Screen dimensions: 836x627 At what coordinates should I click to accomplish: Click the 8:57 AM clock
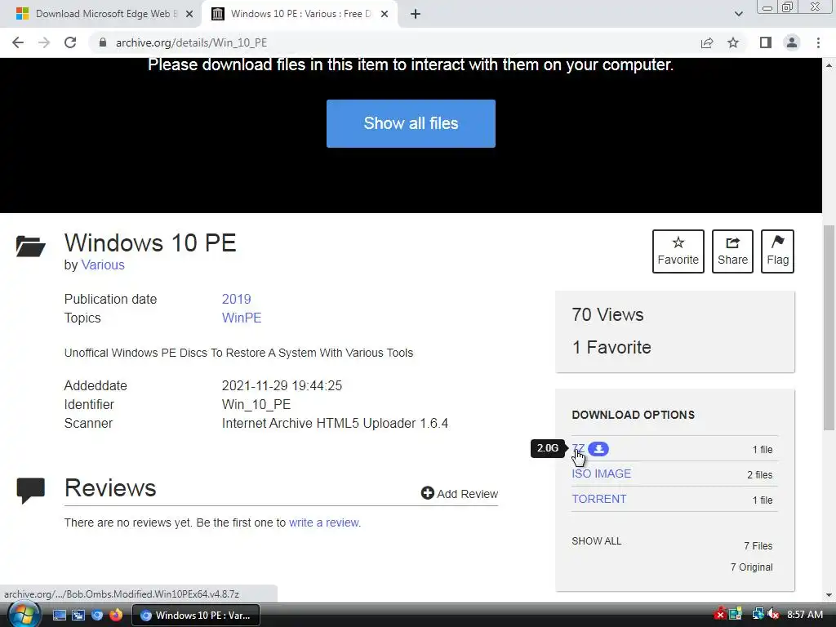(x=805, y=614)
